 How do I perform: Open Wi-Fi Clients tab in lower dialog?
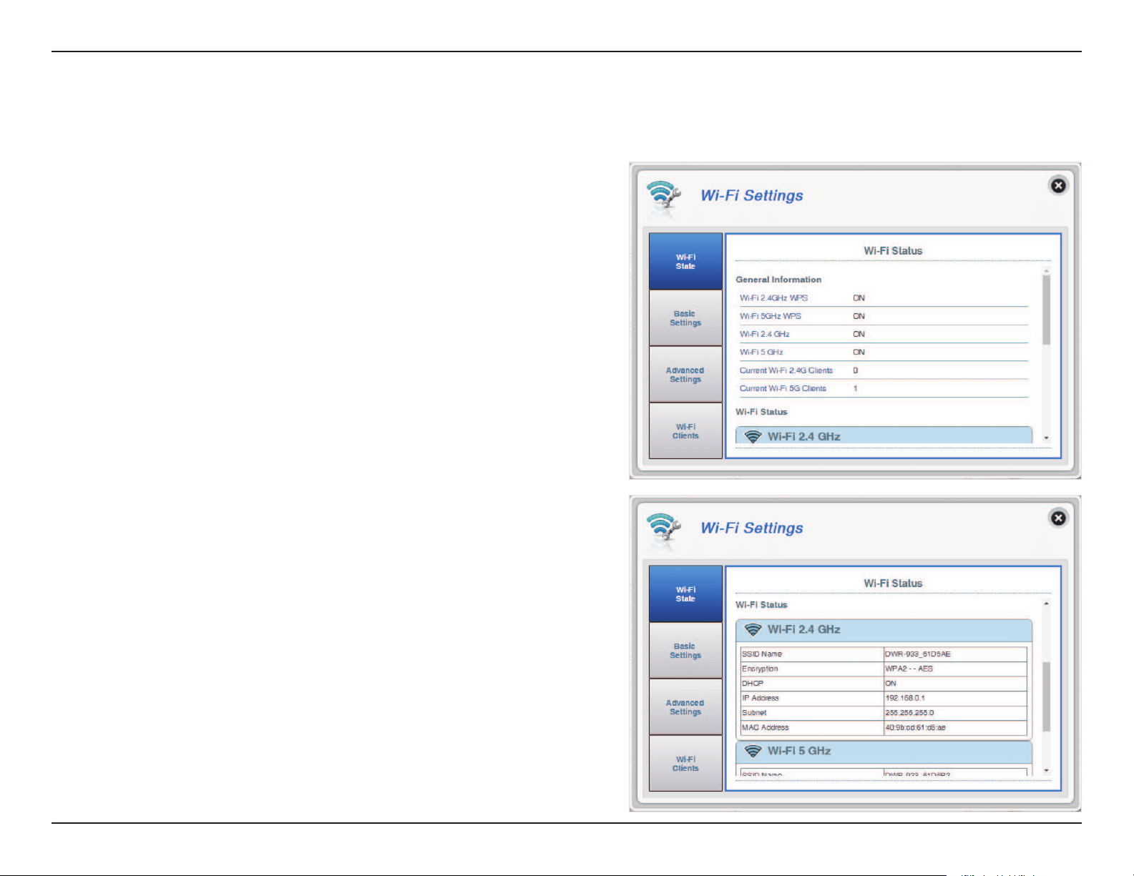tap(685, 764)
